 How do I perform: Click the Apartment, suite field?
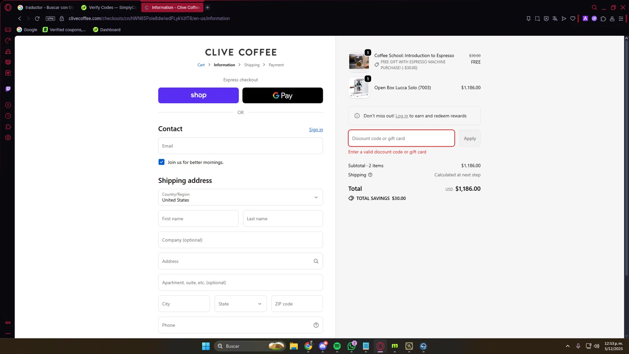click(241, 282)
